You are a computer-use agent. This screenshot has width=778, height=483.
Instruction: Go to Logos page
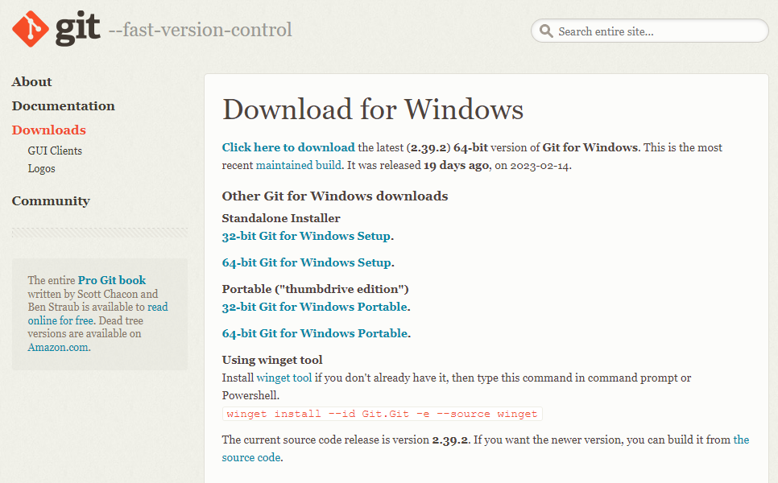pyautogui.click(x=41, y=168)
